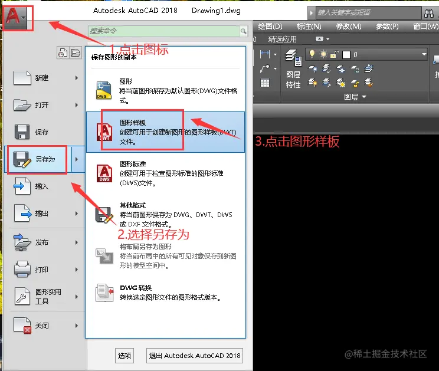Expand the 关闭 submenu arrow

pos(77,326)
